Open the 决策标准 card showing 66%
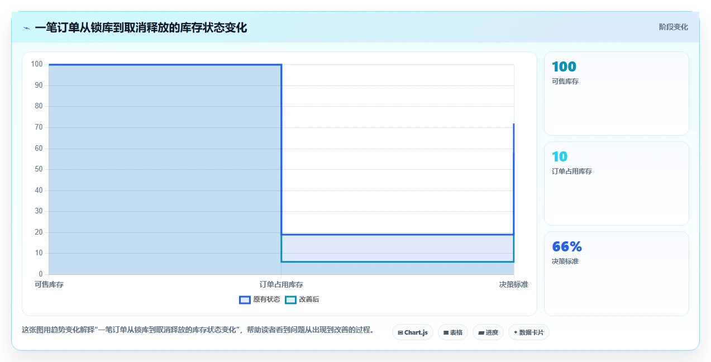711x362 pixels. point(616,274)
